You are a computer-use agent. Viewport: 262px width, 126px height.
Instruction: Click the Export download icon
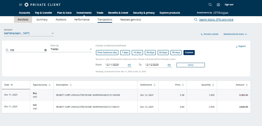[x=237, y=46]
